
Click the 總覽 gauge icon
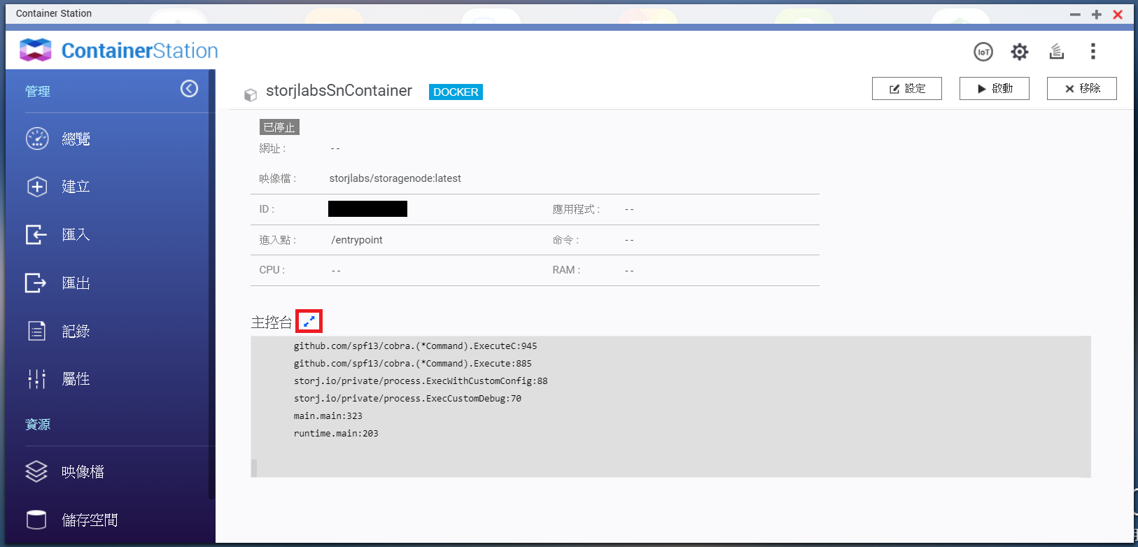(x=37, y=138)
